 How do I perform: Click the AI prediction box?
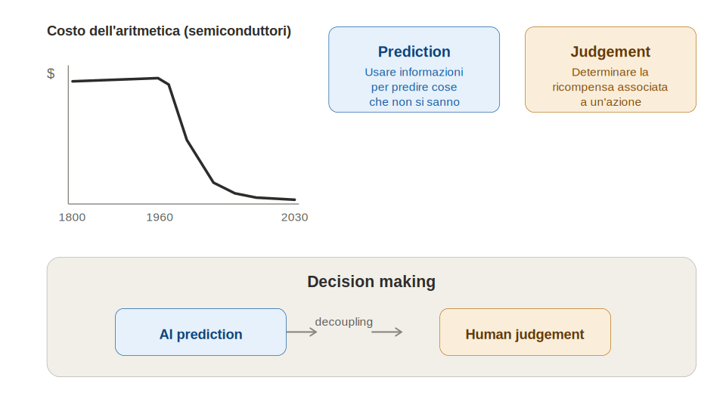(200, 332)
